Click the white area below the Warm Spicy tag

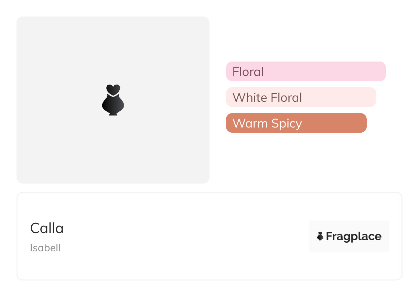click(296, 158)
